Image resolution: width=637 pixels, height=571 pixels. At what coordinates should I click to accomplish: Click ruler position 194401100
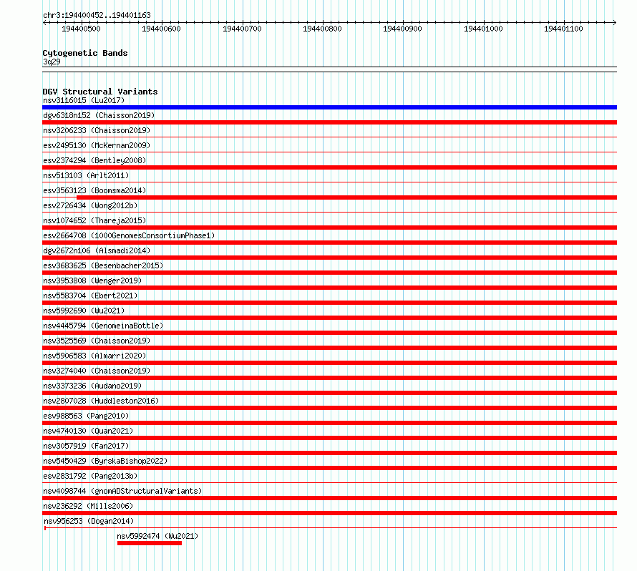tap(563, 29)
